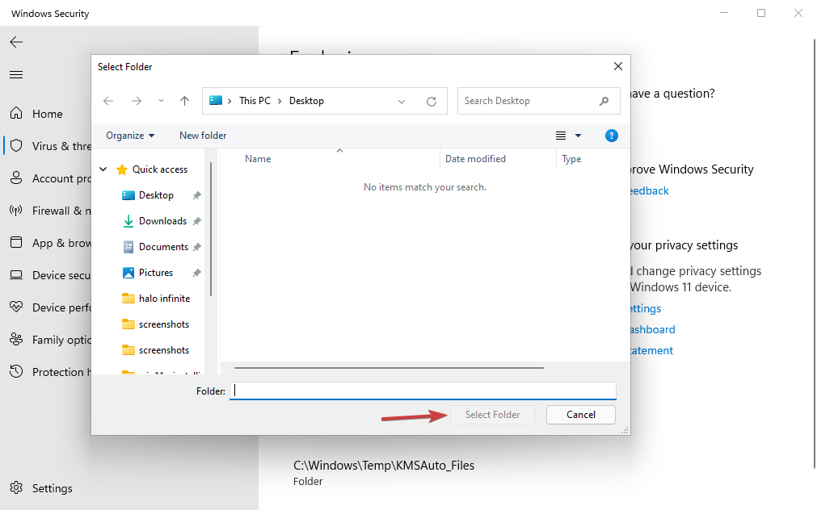Click the Folder name input field

click(423, 391)
